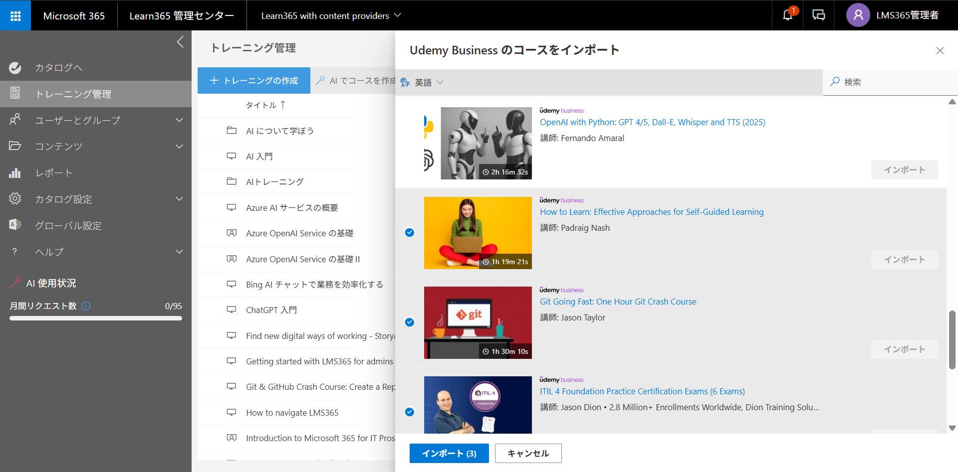Collapse the left navigation sidebar
Screen dimensions: 958x472
click(180, 42)
